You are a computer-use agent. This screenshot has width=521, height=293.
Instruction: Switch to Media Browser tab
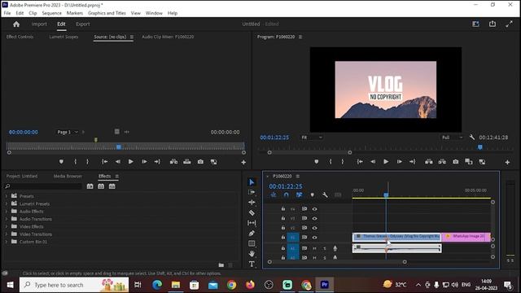click(x=68, y=176)
